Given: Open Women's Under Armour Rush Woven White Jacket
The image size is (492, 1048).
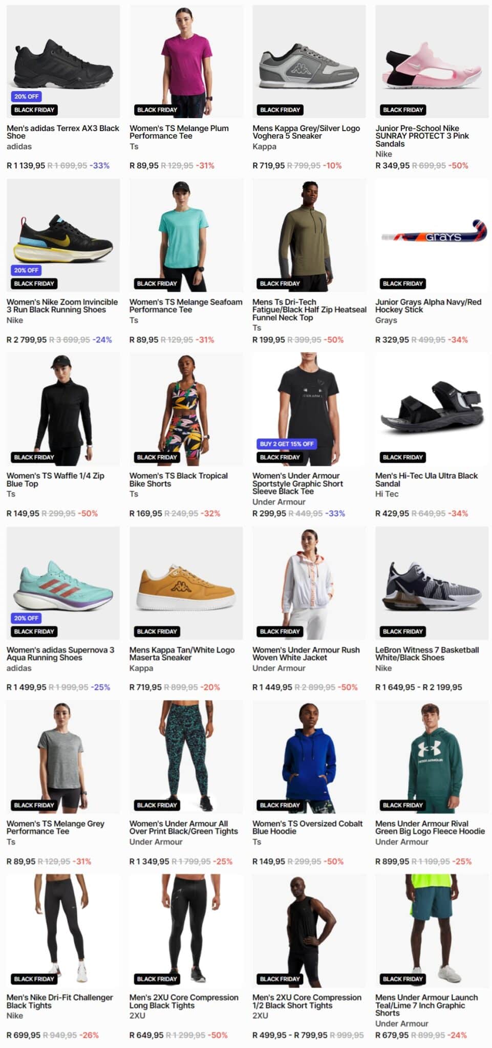Looking at the screenshot, I should tap(306, 653).
